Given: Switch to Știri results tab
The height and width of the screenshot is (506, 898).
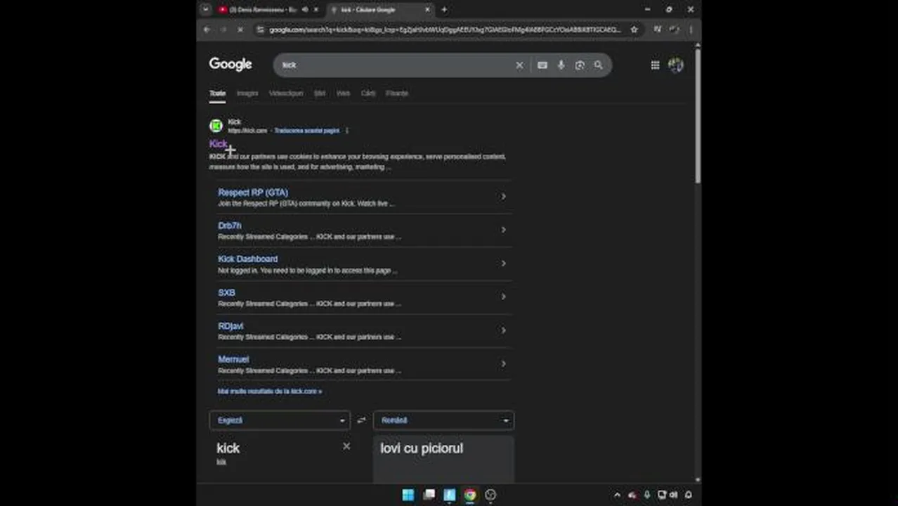Looking at the screenshot, I should [320, 93].
